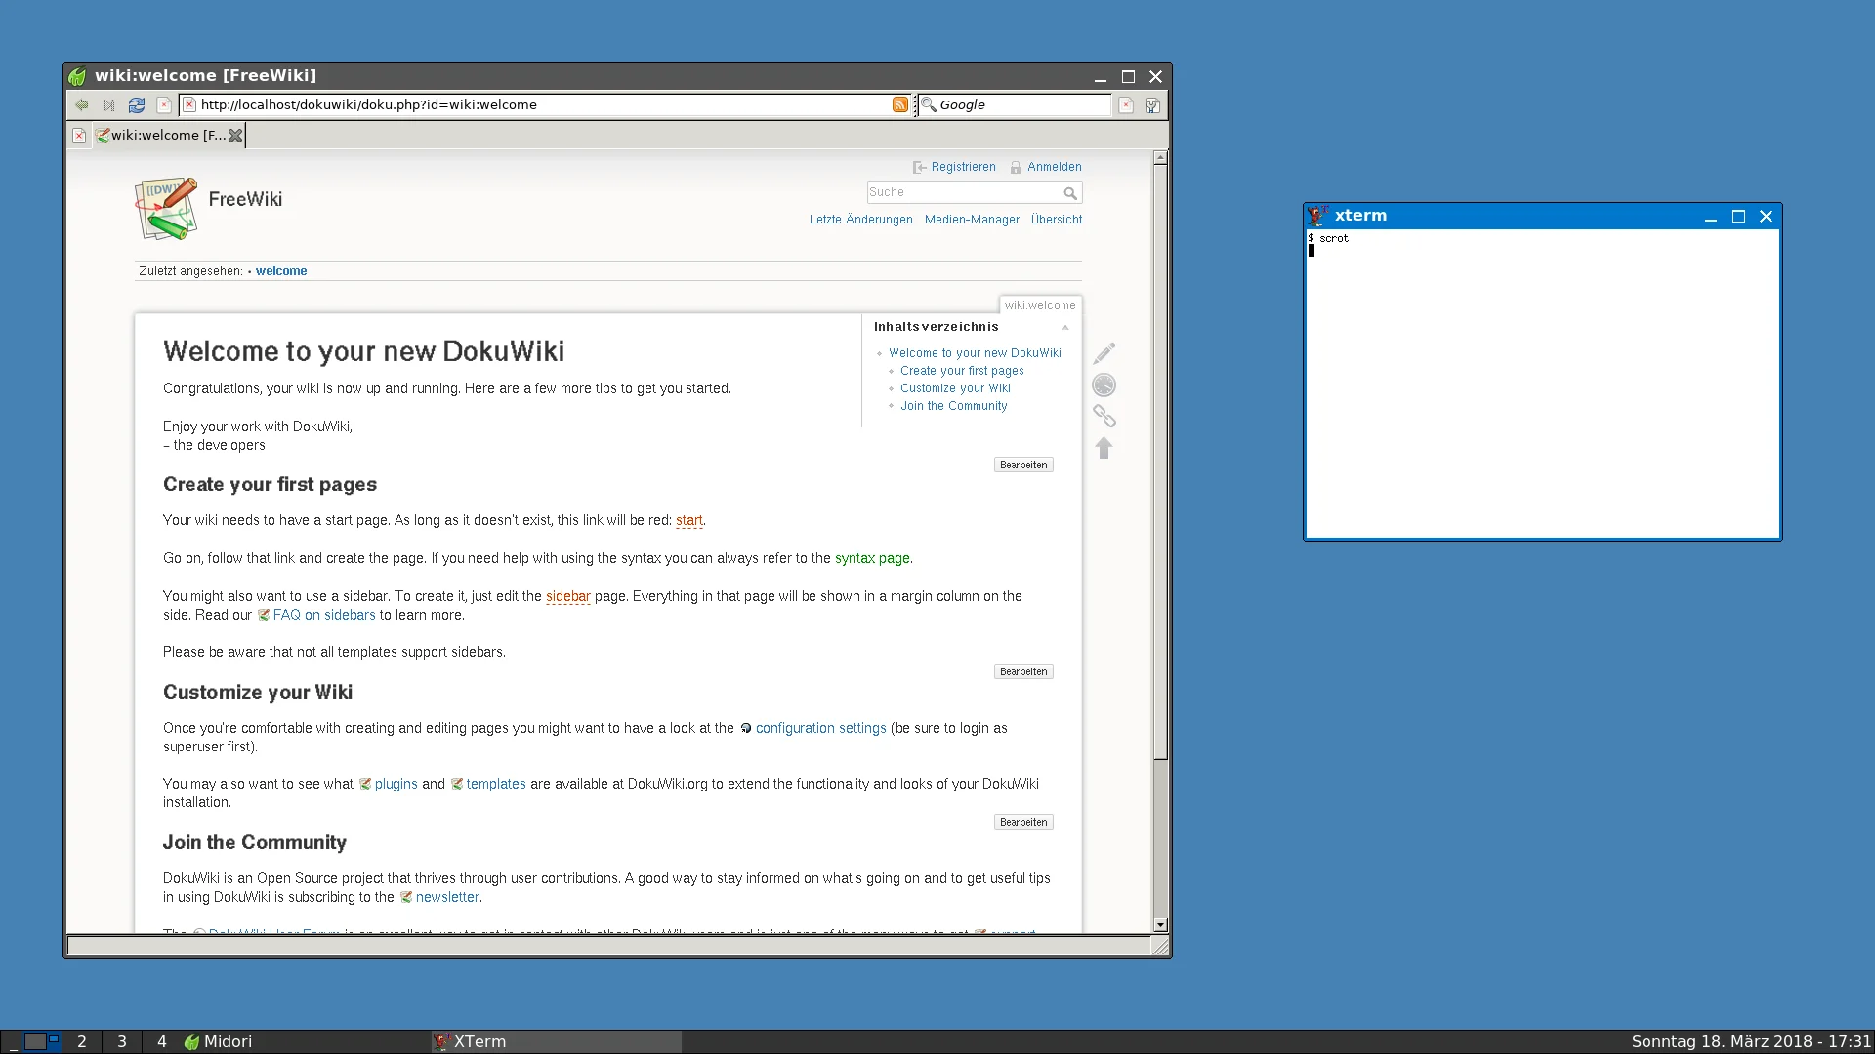The width and height of the screenshot is (1875, 1054).
Task: Click the welcome breadcrumb link
Action: tap(281, 271)
